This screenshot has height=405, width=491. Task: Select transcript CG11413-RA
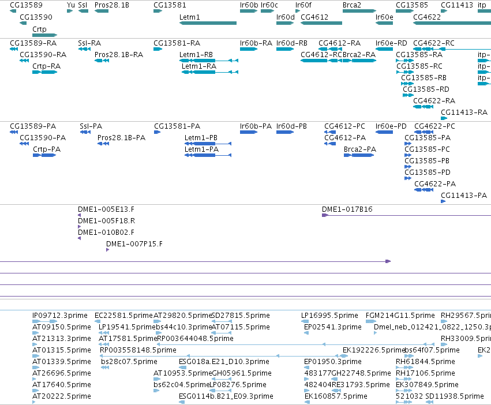point(464,112)
